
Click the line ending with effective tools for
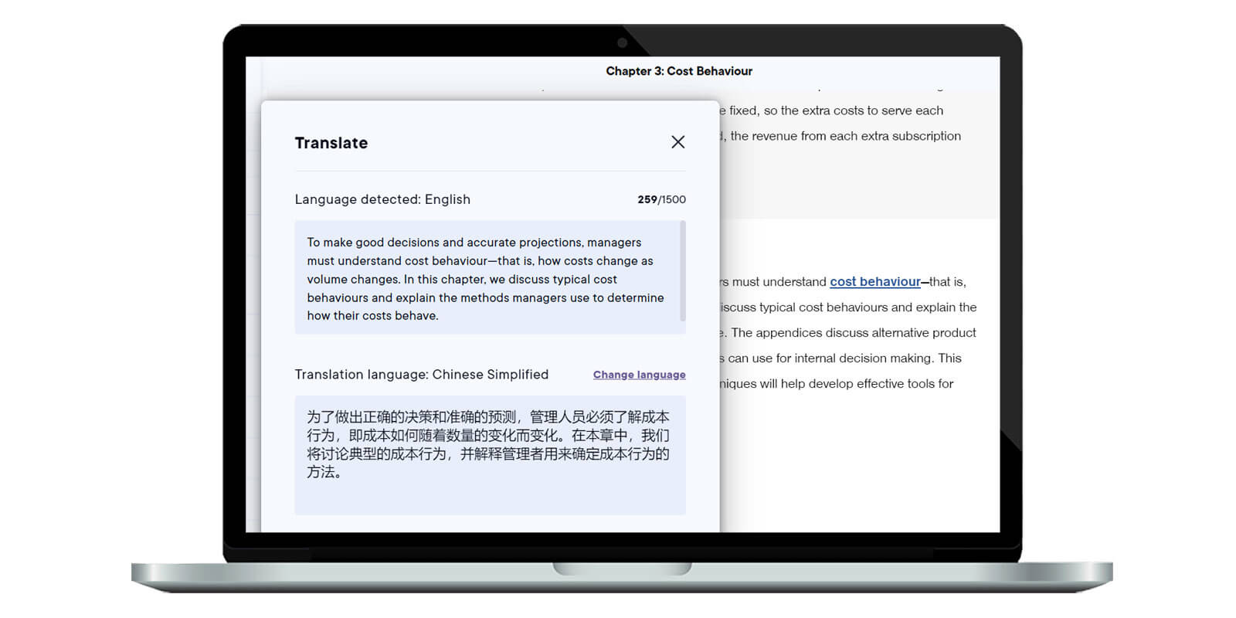[838, 384]
